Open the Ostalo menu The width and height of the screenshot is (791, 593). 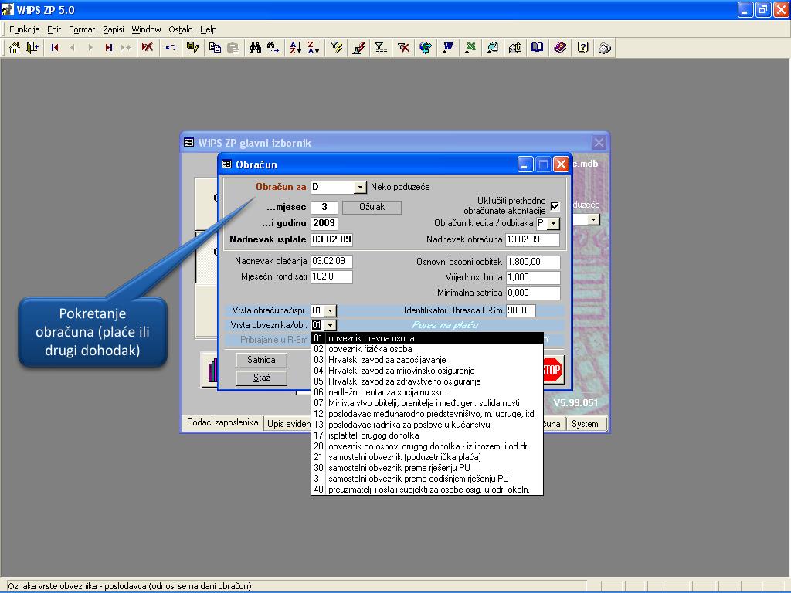tap(181, 29)
